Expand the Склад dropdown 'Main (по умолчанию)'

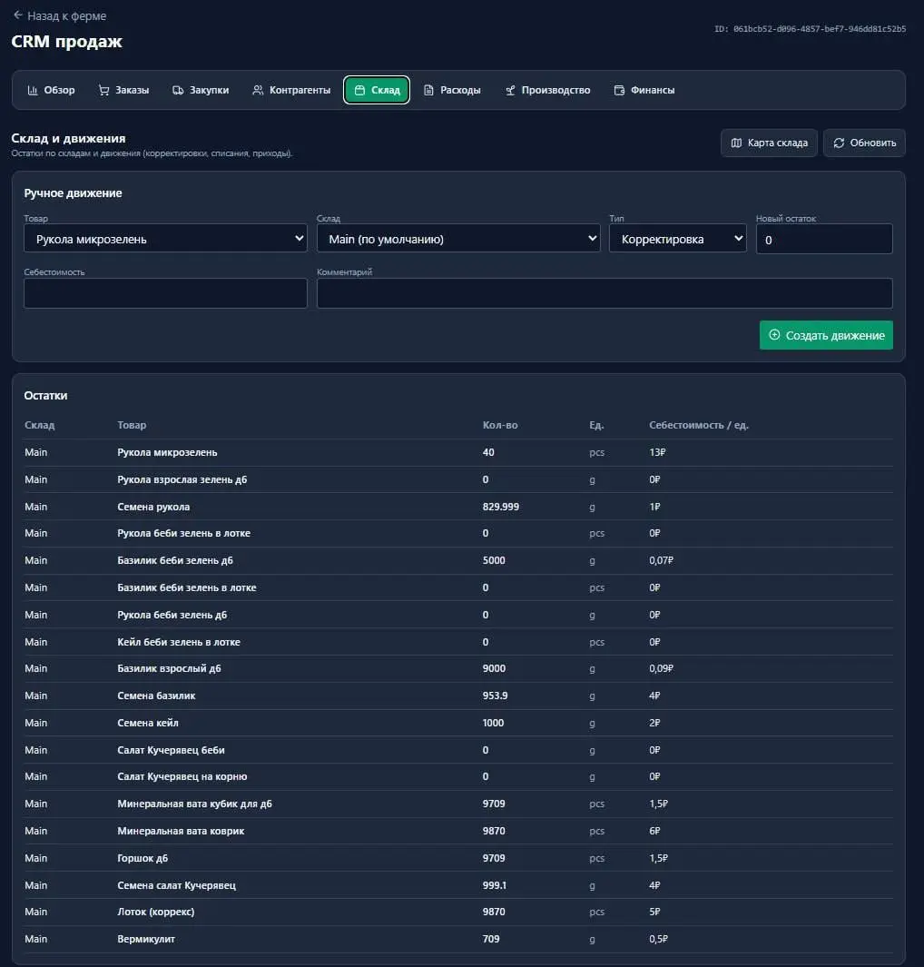coord(458,239)
